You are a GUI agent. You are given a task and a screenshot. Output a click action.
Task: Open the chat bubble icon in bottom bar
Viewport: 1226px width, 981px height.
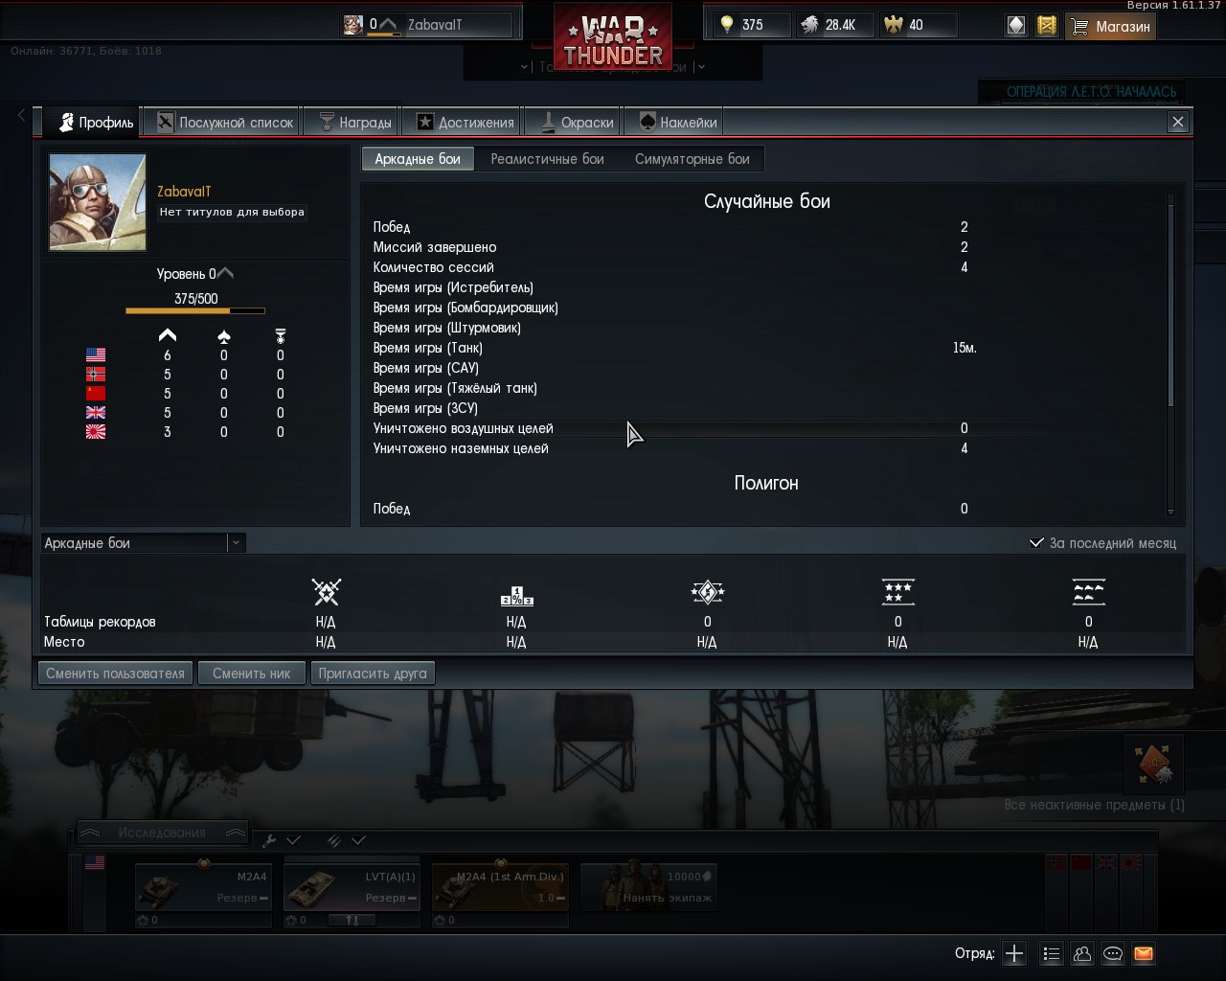(x=1113, y=953)
